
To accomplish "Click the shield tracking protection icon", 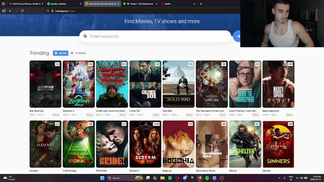I will [48, 11].
